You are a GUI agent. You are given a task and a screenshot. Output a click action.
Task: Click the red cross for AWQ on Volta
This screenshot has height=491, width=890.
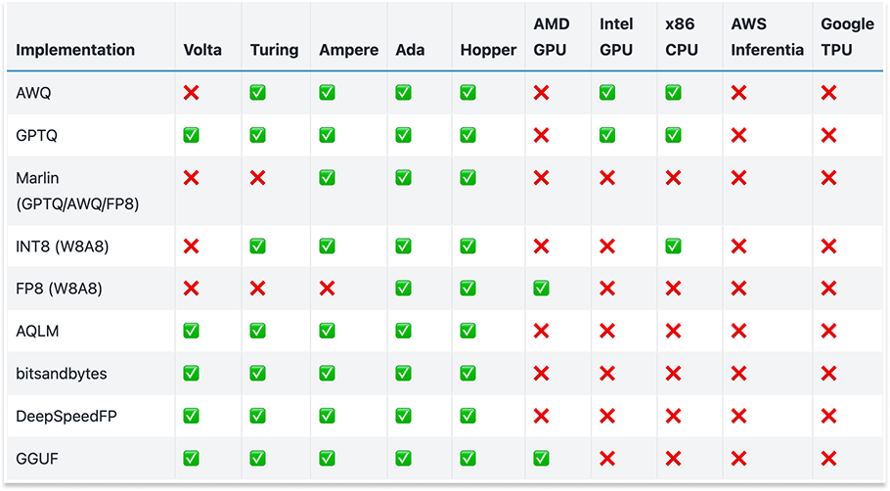(x=191, y=93)
